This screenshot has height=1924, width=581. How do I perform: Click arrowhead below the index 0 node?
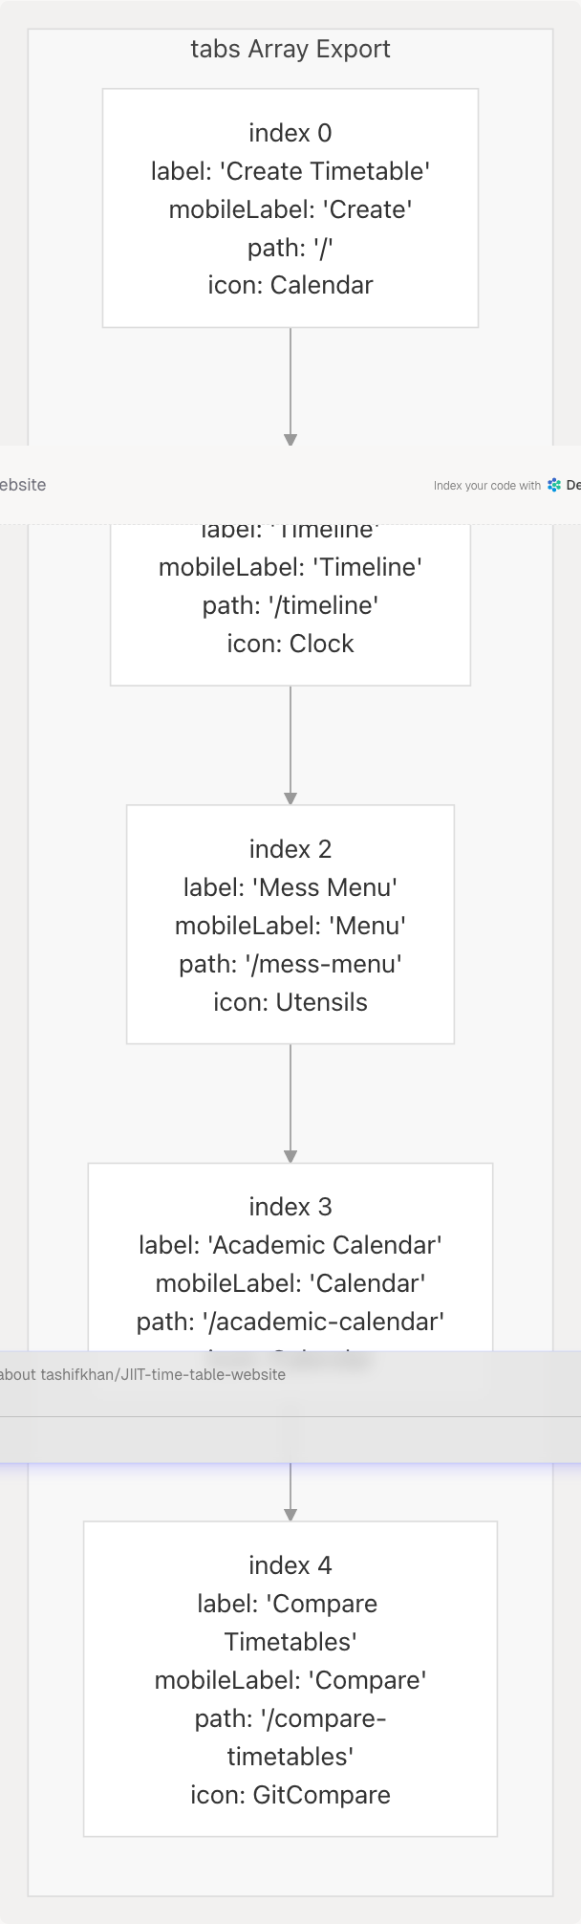tap(290, 440)
